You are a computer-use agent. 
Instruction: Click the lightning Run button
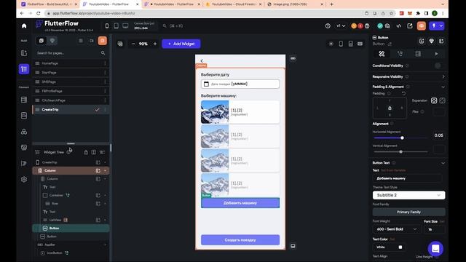(433, 26)
